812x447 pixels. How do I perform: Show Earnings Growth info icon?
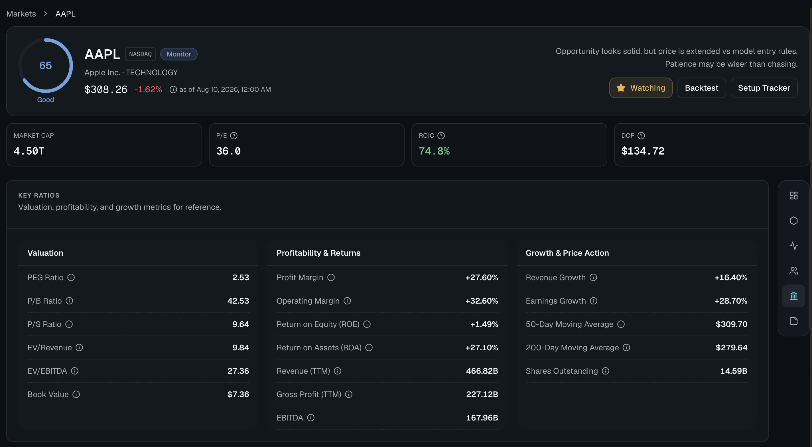pyautogui.click(x=594, y=301)
